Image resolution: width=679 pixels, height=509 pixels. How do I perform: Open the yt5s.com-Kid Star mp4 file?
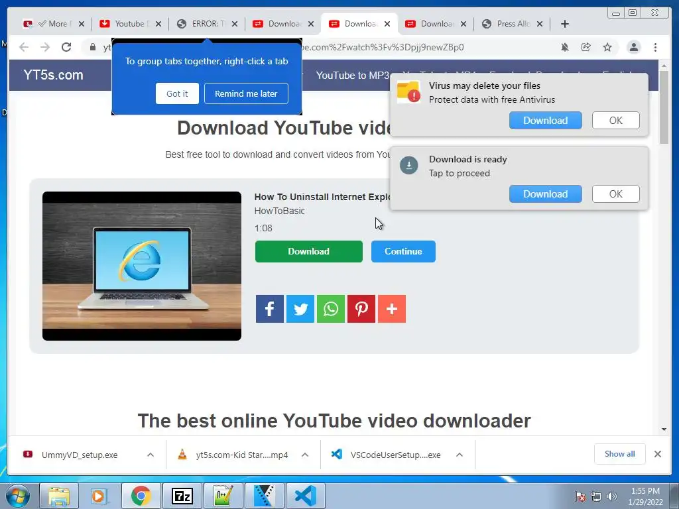pos(242,455)
